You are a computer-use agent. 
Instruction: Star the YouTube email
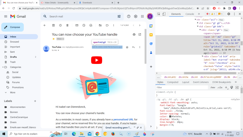127,47
